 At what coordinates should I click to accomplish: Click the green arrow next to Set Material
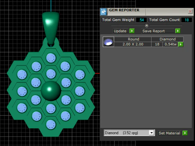(185, 133)
